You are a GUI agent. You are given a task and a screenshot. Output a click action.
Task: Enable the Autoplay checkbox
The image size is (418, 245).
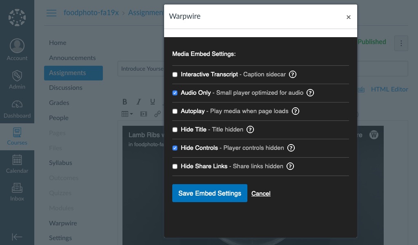pyautogui.click(x=175, y=111)
